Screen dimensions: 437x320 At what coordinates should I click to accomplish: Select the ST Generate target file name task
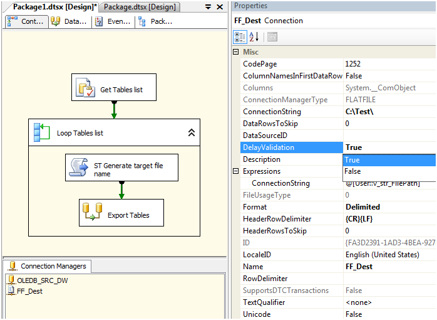tap(121, 168)
